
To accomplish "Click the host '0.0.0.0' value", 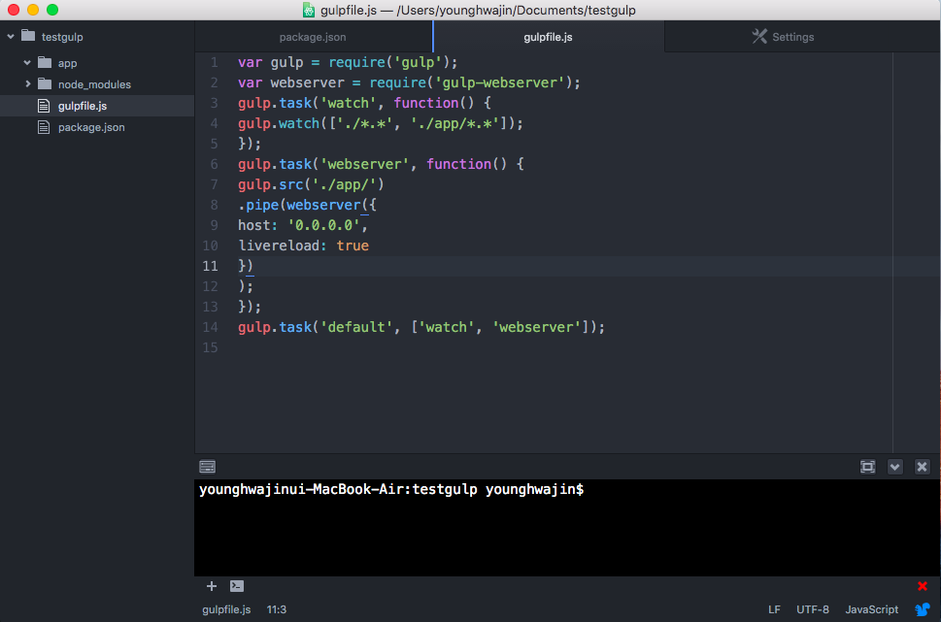I will 323,225.
